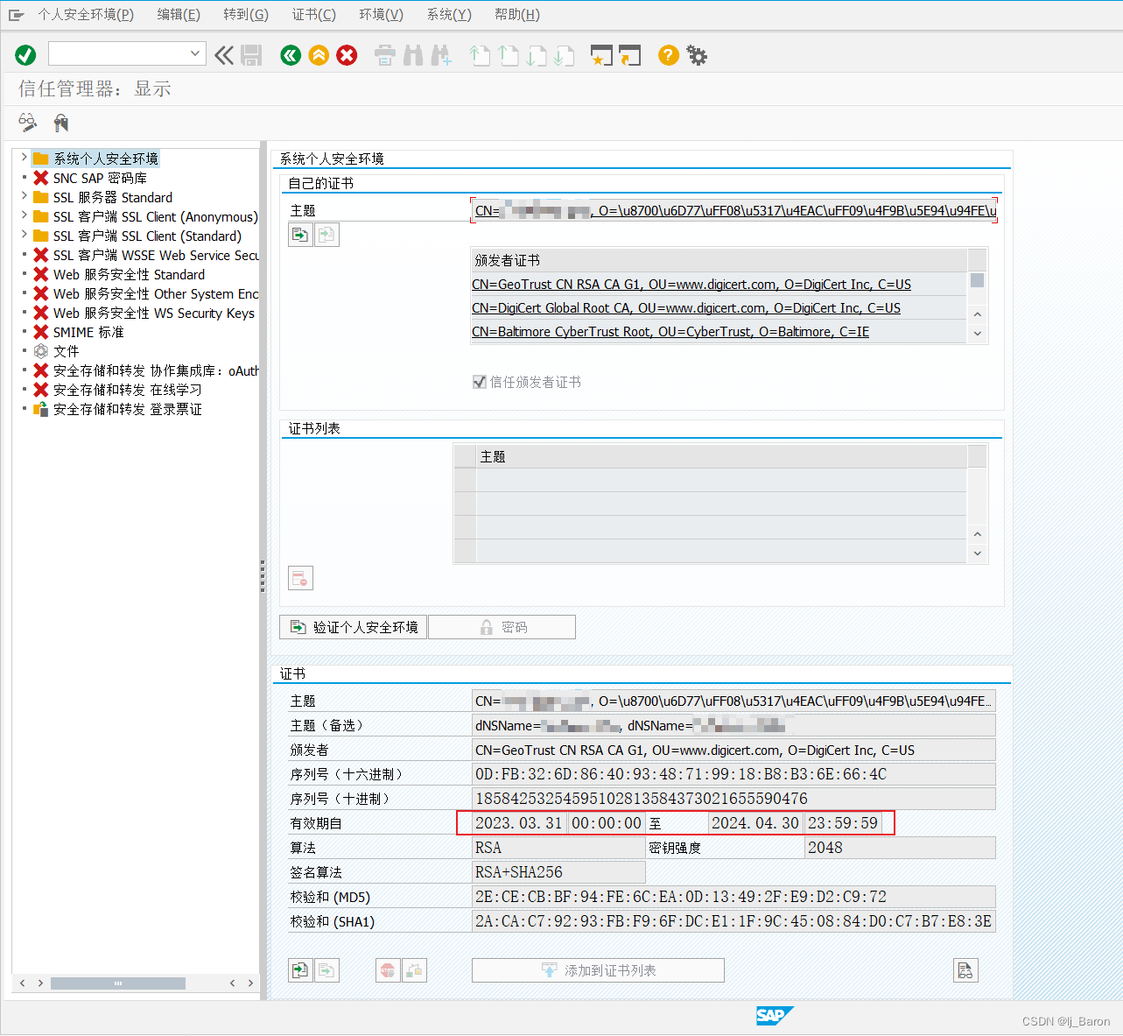This screenshot has height=1036, width=1123.
Task: Click the binoculars-torch icon beside Display/Change
Action: coord(60,122)
